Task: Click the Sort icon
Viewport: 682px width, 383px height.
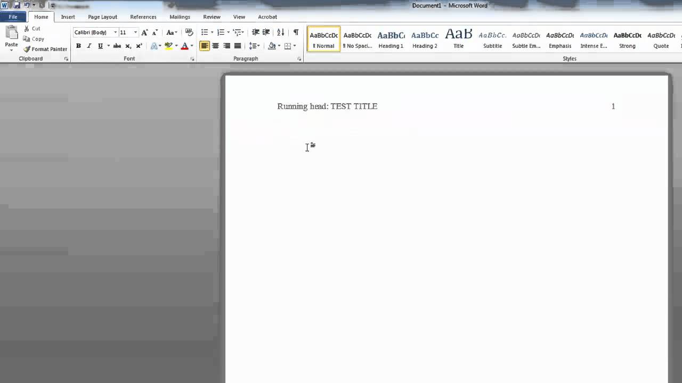Action: (x=281, y=32)
